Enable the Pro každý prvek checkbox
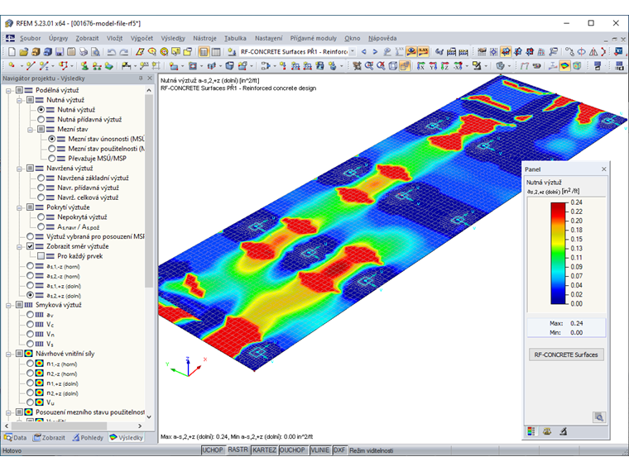Screen dimensions: 629x471 coord(41,256)
